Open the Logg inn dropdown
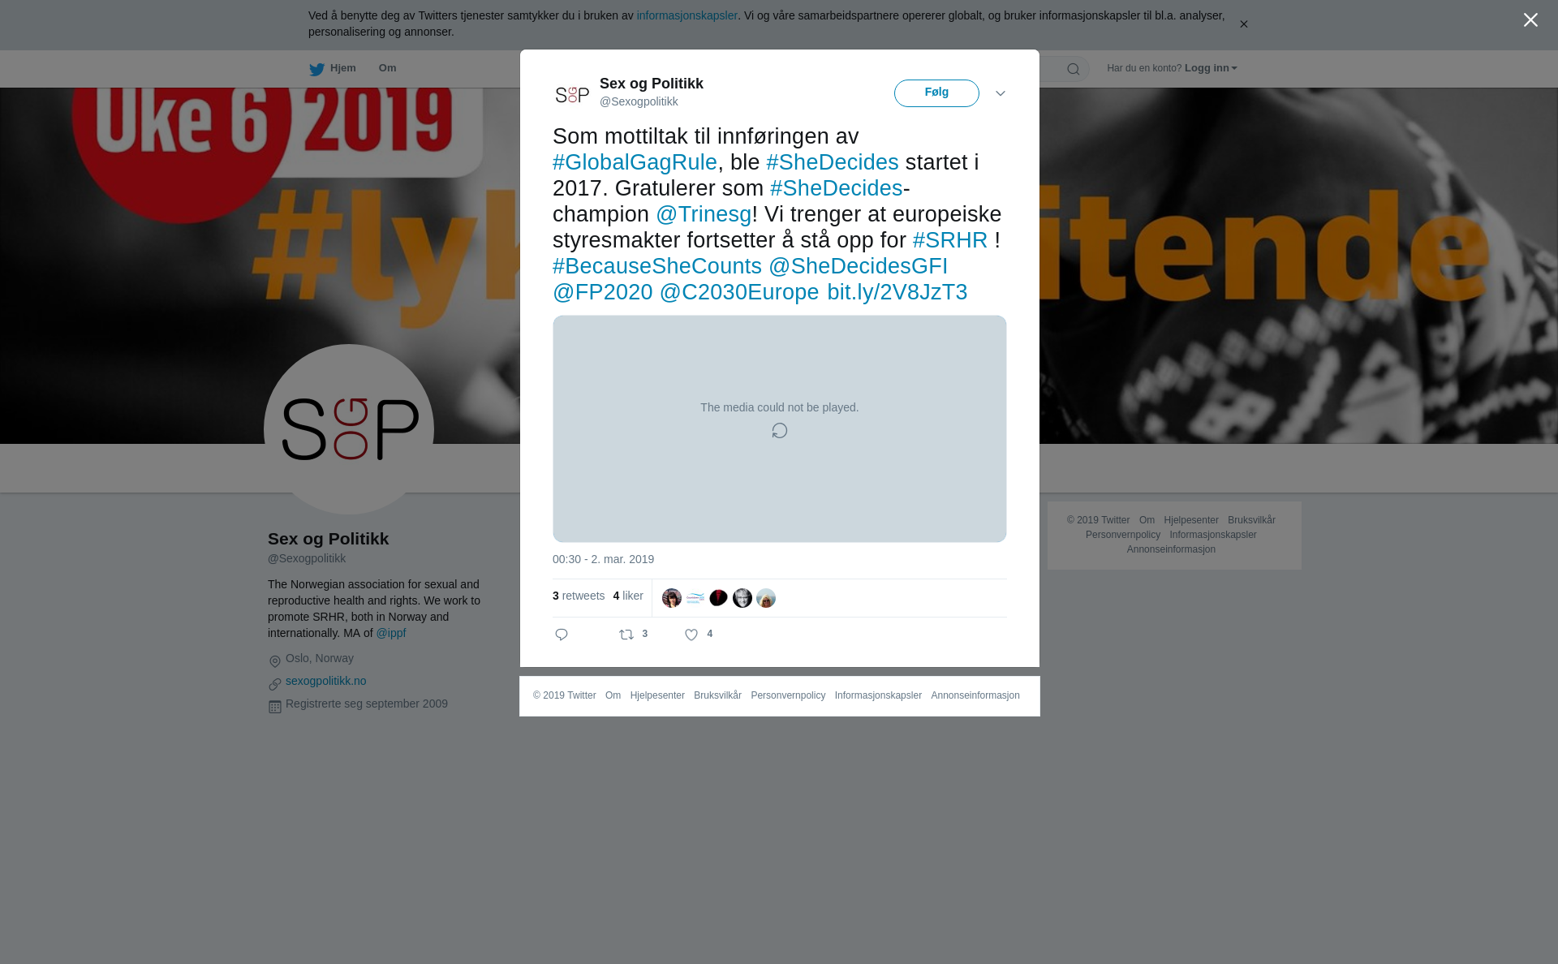This screenshot has width=1558, height=964. tap(1211, 68)
